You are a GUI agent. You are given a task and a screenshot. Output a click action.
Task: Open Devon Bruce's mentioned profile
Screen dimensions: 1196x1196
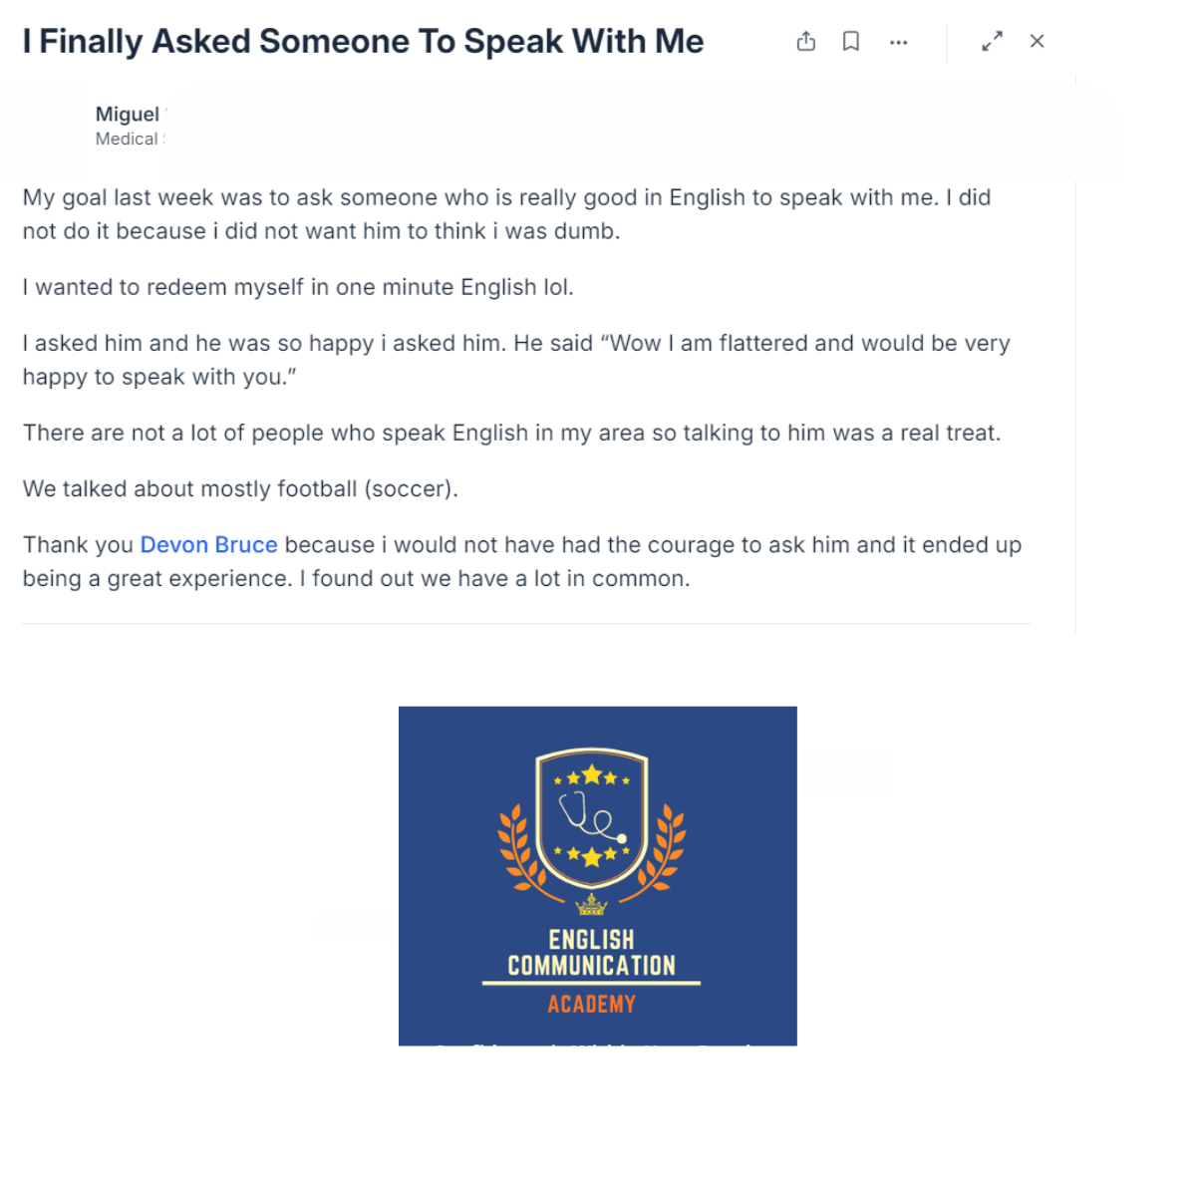[208, 545]
